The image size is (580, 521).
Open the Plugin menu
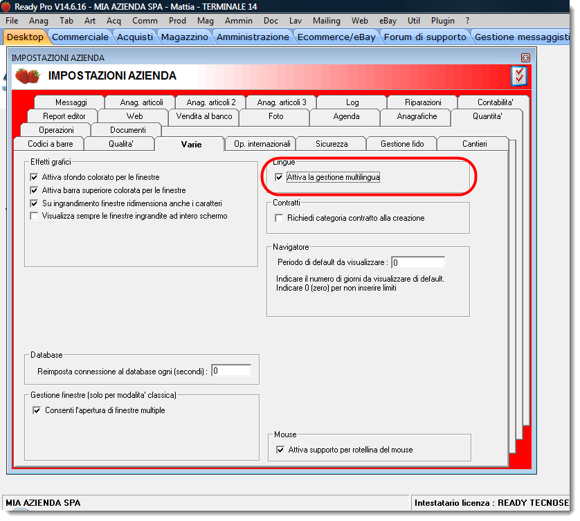[x=443, y=21]
